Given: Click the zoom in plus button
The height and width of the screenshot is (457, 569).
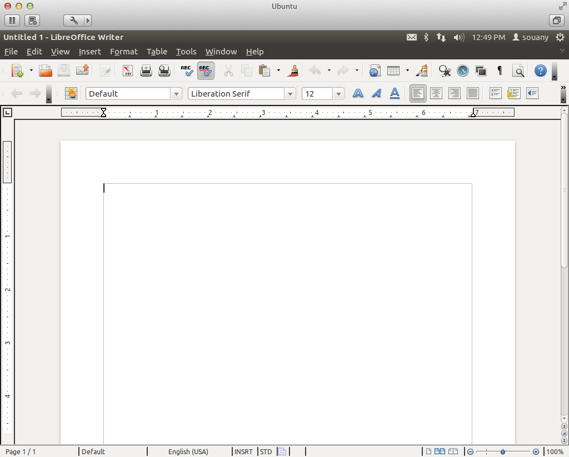Looking at the screenshot, I should (x=536, y=451).
